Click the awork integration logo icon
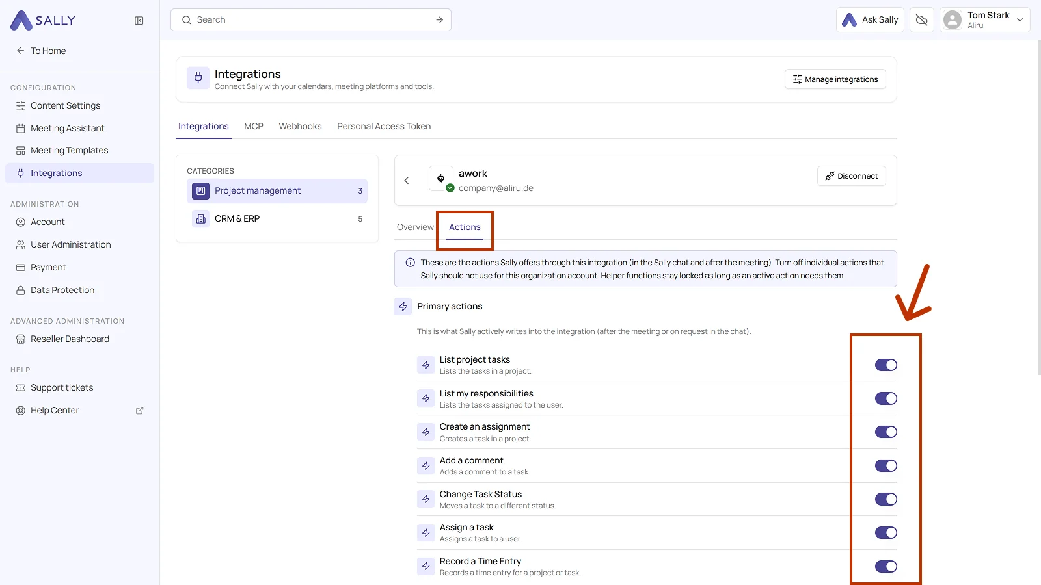This screenshot has width=1041, height=585. 441,179
